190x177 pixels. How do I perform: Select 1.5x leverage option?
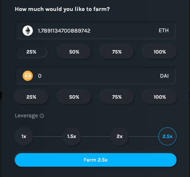[x=71, y=136]
